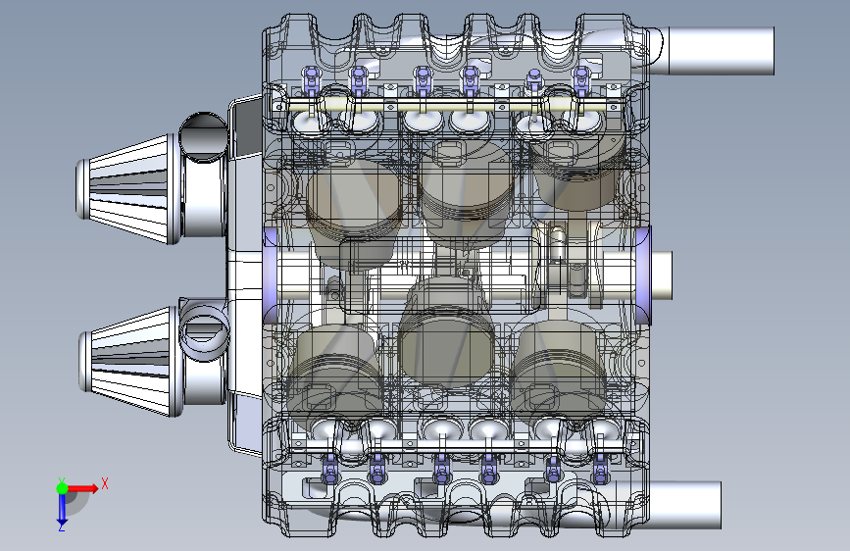The width and height of the screenshot is (850, 551).
Task: Select the upper bank's right piston
Action: (577, 171)
